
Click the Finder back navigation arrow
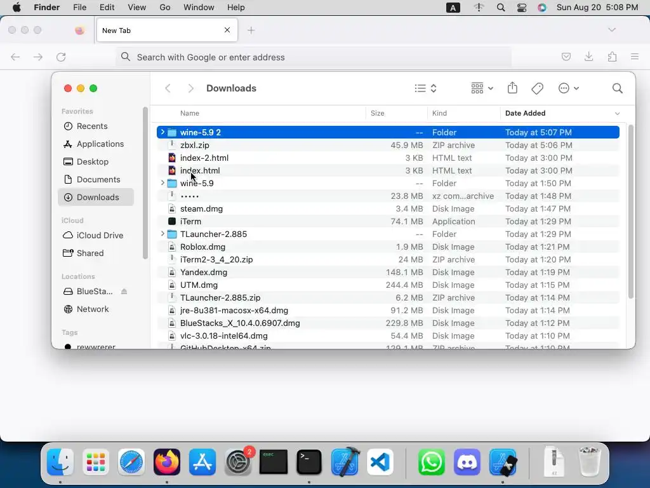168,88
